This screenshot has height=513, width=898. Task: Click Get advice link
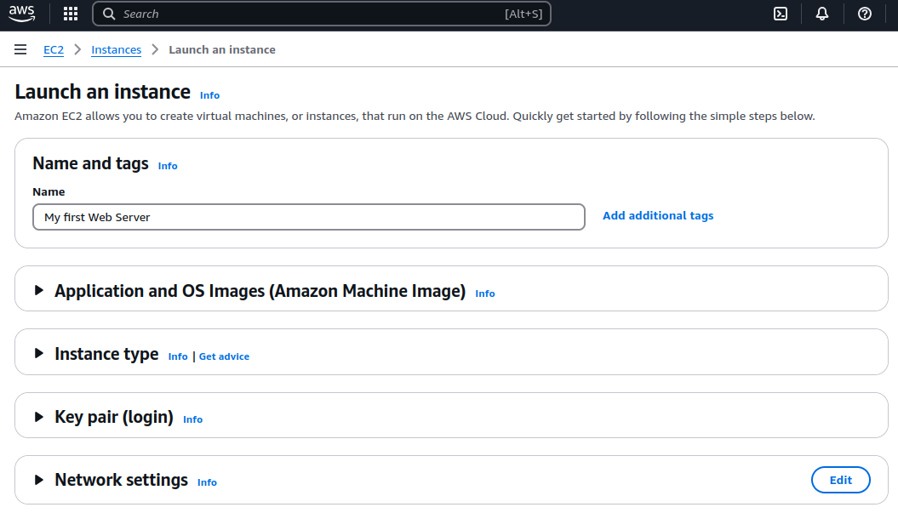pyautogui.click(x=225, y=356)
